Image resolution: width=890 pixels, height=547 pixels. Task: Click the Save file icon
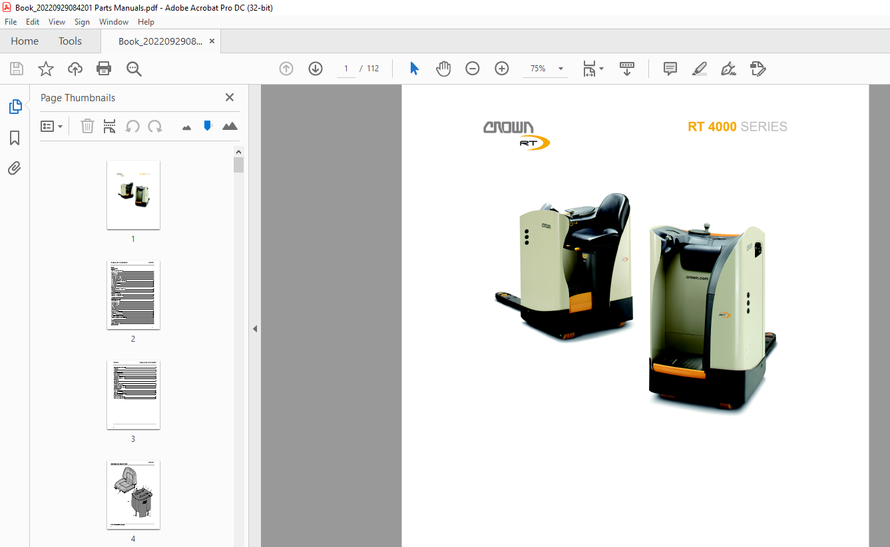pyautogui.click(x=17, y=69)
